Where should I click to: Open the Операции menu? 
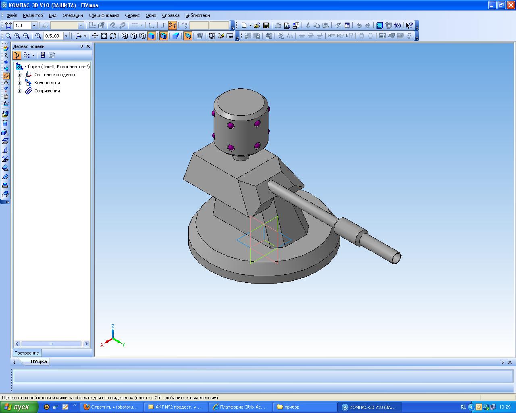click(x=73, y=15)
